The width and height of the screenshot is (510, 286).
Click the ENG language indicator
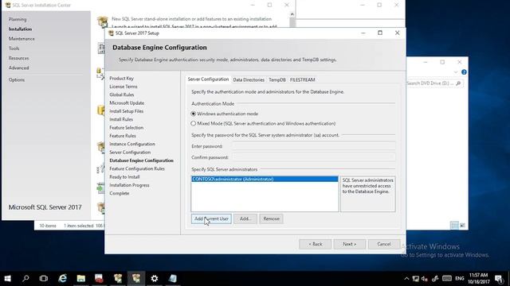tap(459, 279)
